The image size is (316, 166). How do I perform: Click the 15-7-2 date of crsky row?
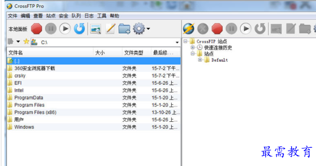click(x=165, y=76)
